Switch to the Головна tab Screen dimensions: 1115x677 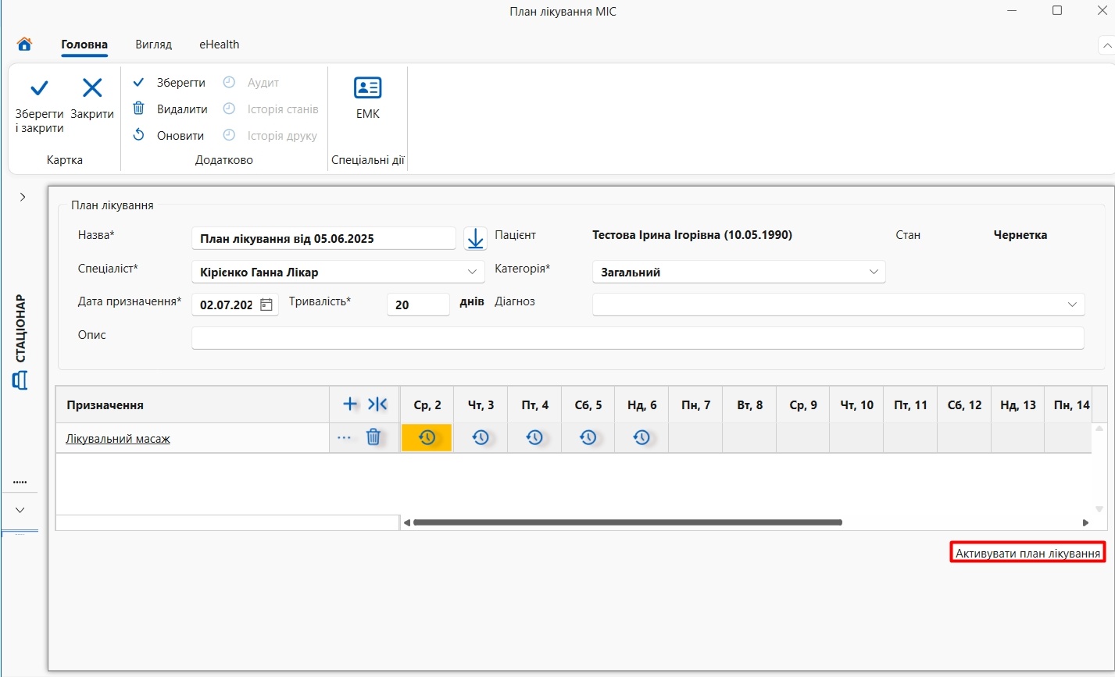[84, 45]
